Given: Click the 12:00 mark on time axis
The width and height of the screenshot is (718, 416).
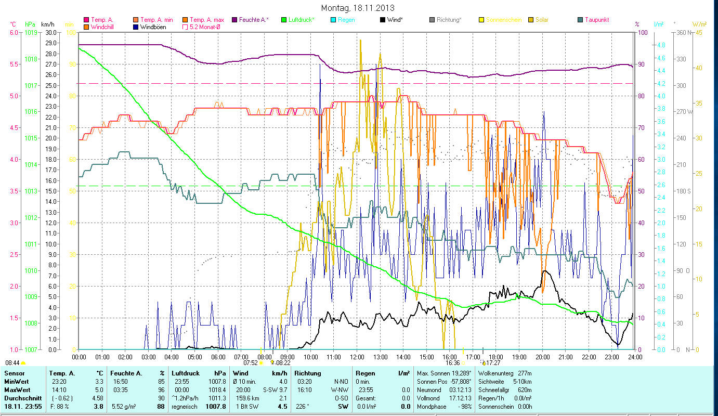Looking at the screenshot, I should (x=357, y=357).
